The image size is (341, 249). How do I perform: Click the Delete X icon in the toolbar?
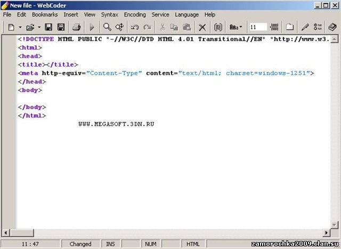click(202, 27)
